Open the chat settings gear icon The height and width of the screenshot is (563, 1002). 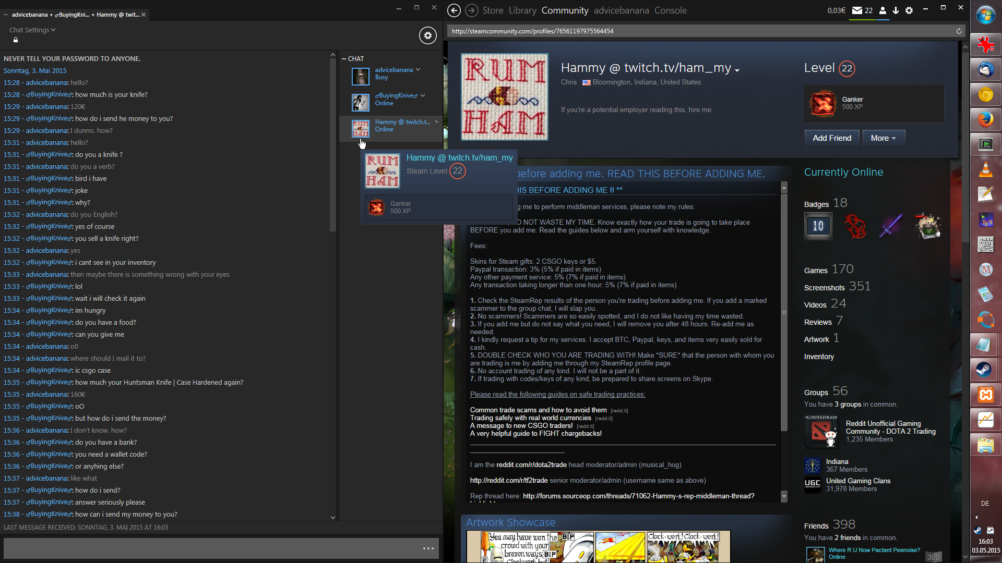coord(427,35)
